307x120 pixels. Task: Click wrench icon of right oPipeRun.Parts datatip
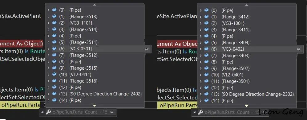coord(200,112)
